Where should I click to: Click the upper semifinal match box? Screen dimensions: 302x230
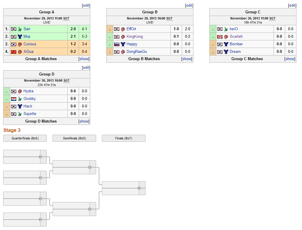pyautogui.click(x=71, y=167)
